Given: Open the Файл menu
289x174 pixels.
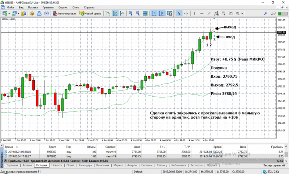Looking at the screenshot, I should (x=10, y=7).
